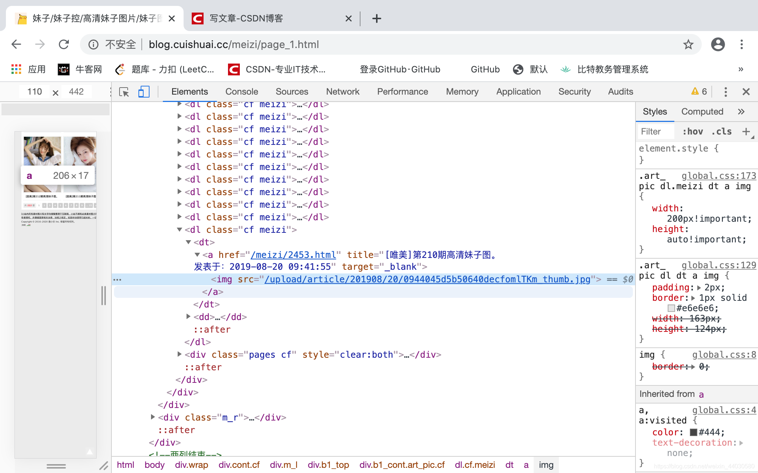Screen dimensions: 758x473
Task: Toggle the :hov element state panel
Action: click(x=692, y=132)
